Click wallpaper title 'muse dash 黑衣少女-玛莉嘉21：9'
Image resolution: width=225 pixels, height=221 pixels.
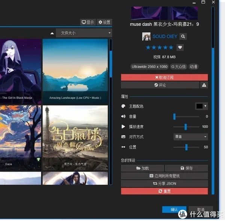coord(164,24)
